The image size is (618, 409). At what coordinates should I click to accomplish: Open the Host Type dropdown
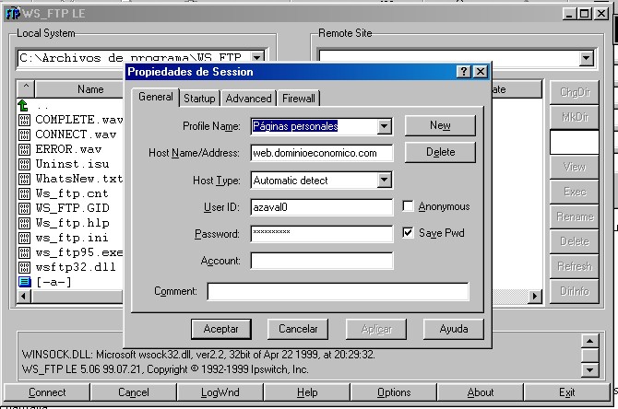click(x=384, y=181)
